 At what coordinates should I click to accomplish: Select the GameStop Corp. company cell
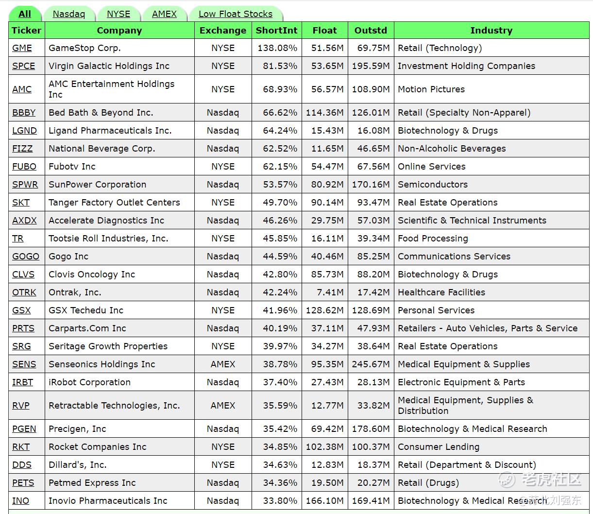[x=119, y=48]
